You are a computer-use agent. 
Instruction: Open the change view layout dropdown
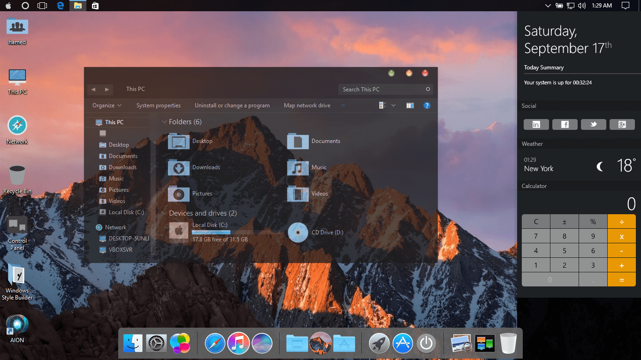point(393,105)
